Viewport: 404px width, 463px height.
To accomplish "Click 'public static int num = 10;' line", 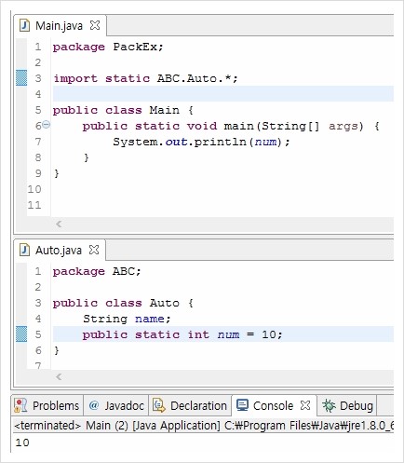I will [182, 334].
